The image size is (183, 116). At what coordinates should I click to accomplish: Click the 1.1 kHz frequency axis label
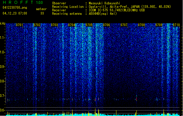[3, 38]
